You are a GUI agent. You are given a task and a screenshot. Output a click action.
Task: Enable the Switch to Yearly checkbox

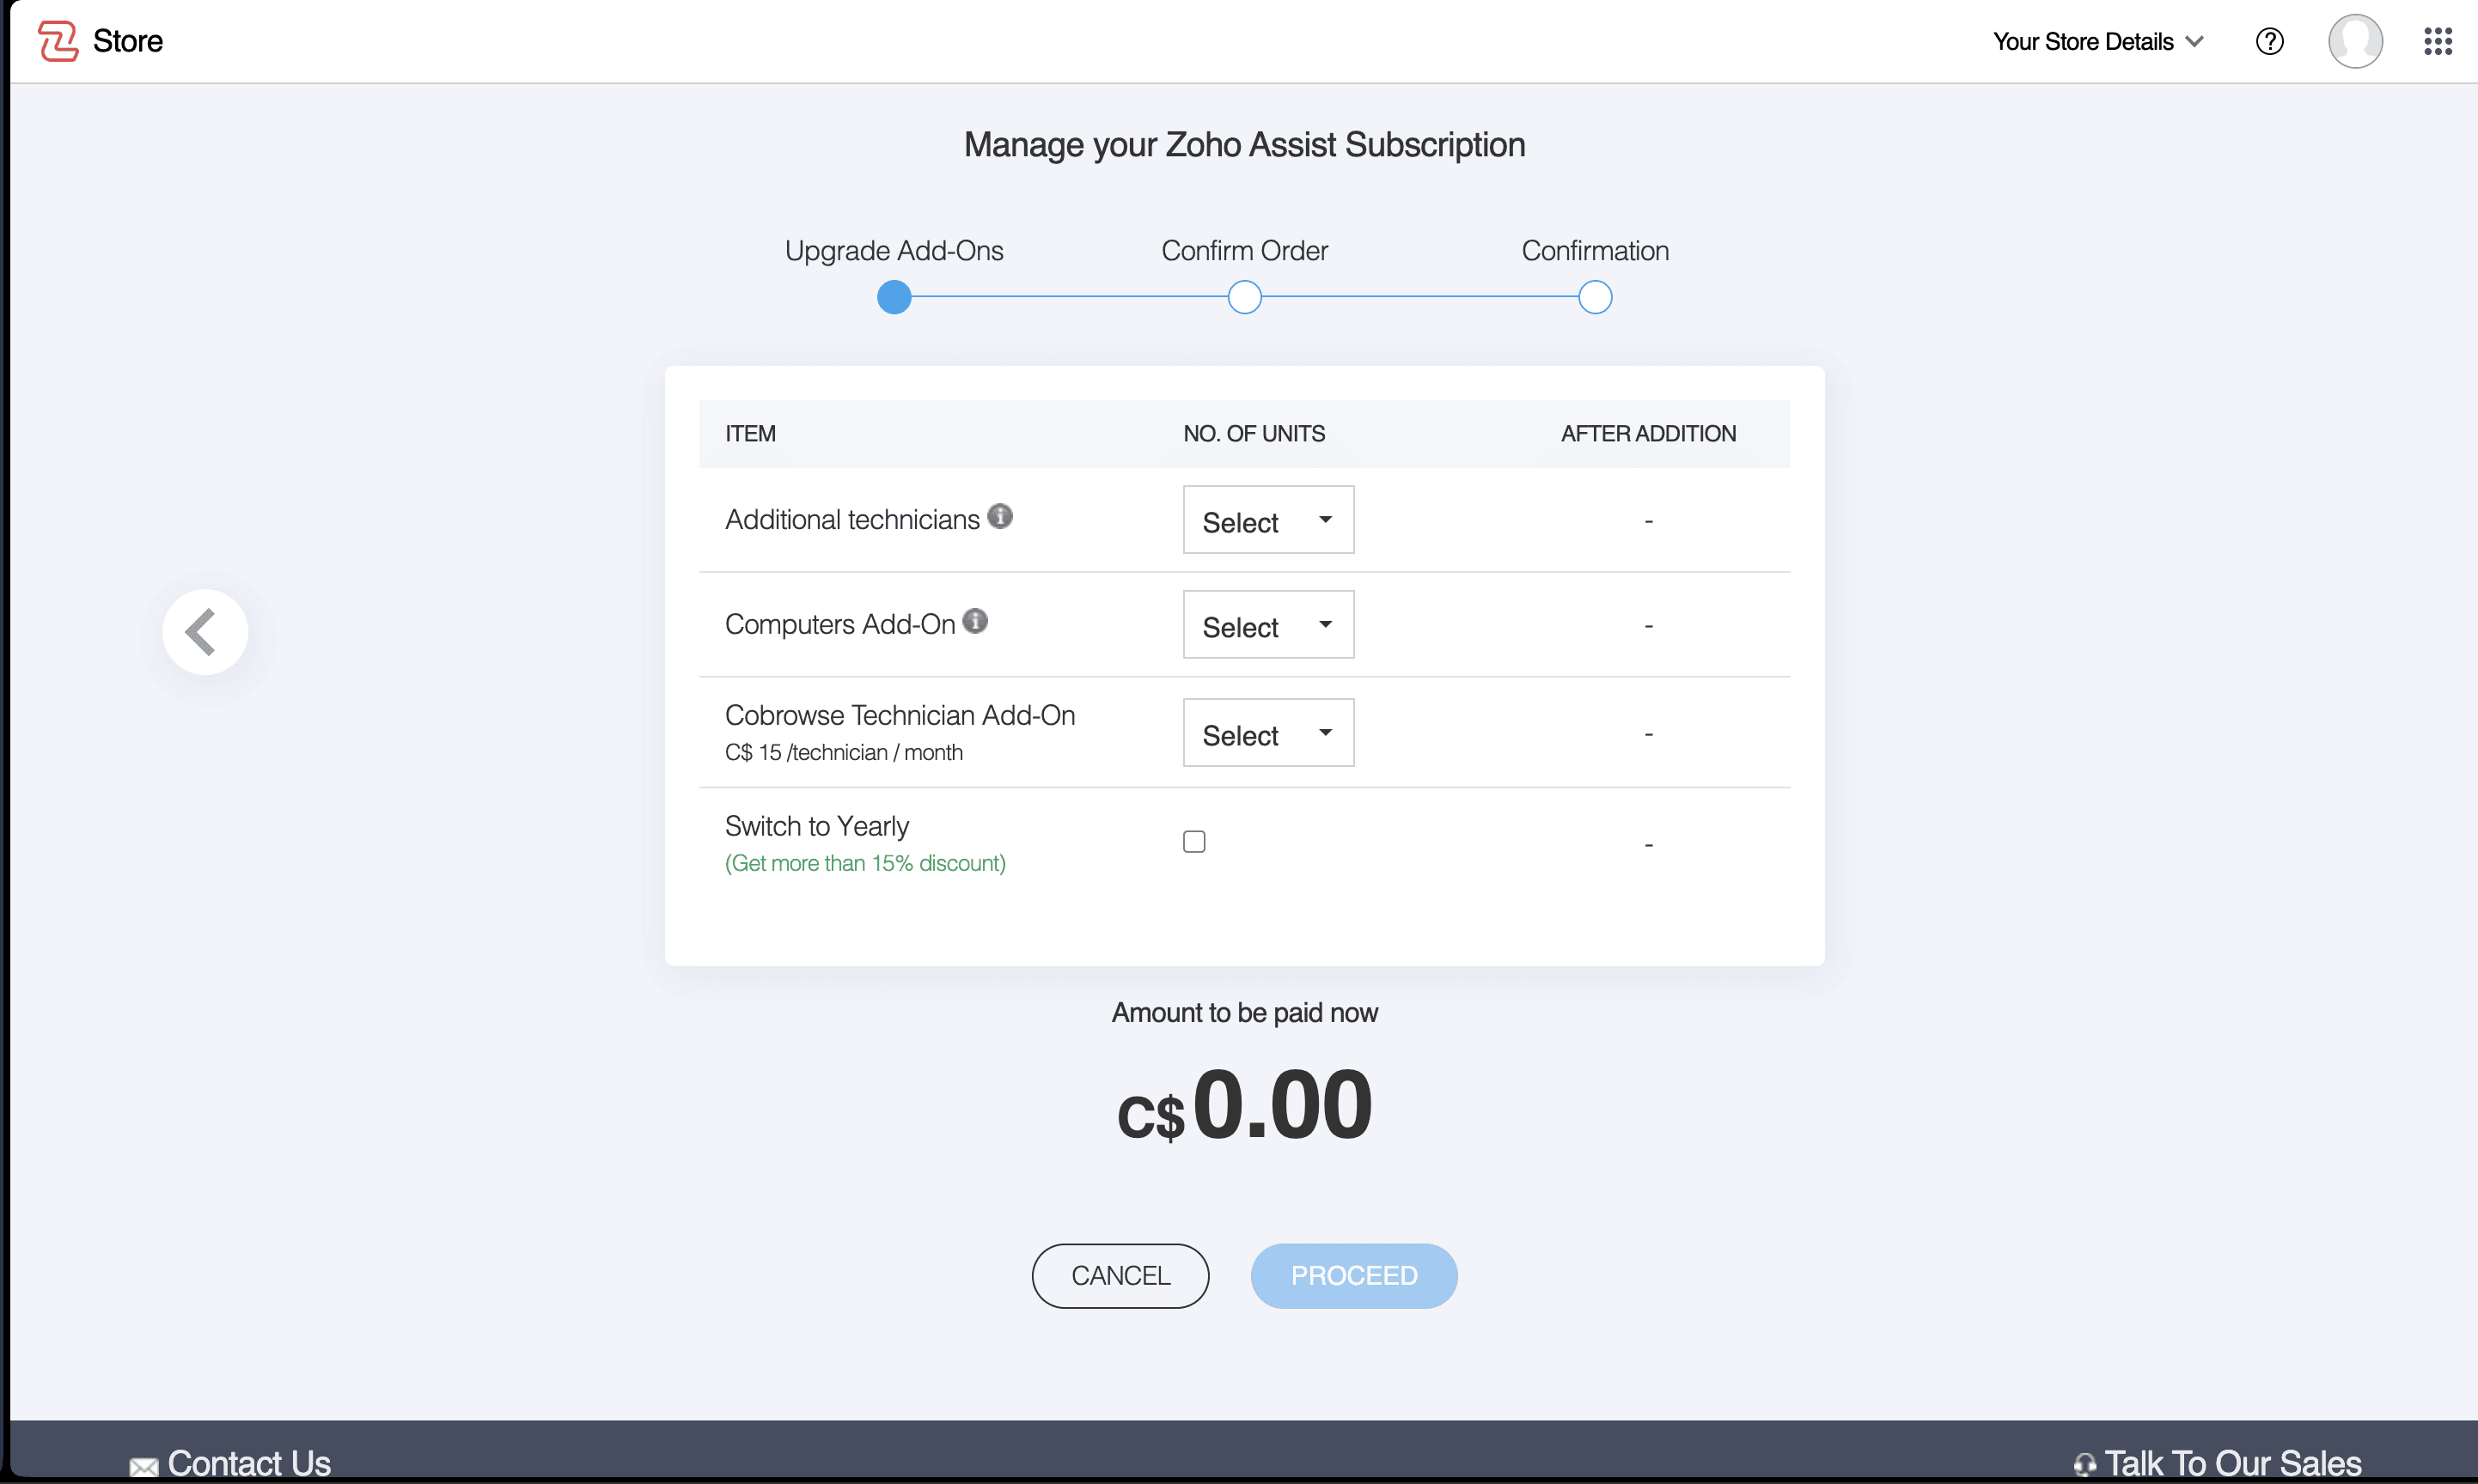click(1193, 842)
